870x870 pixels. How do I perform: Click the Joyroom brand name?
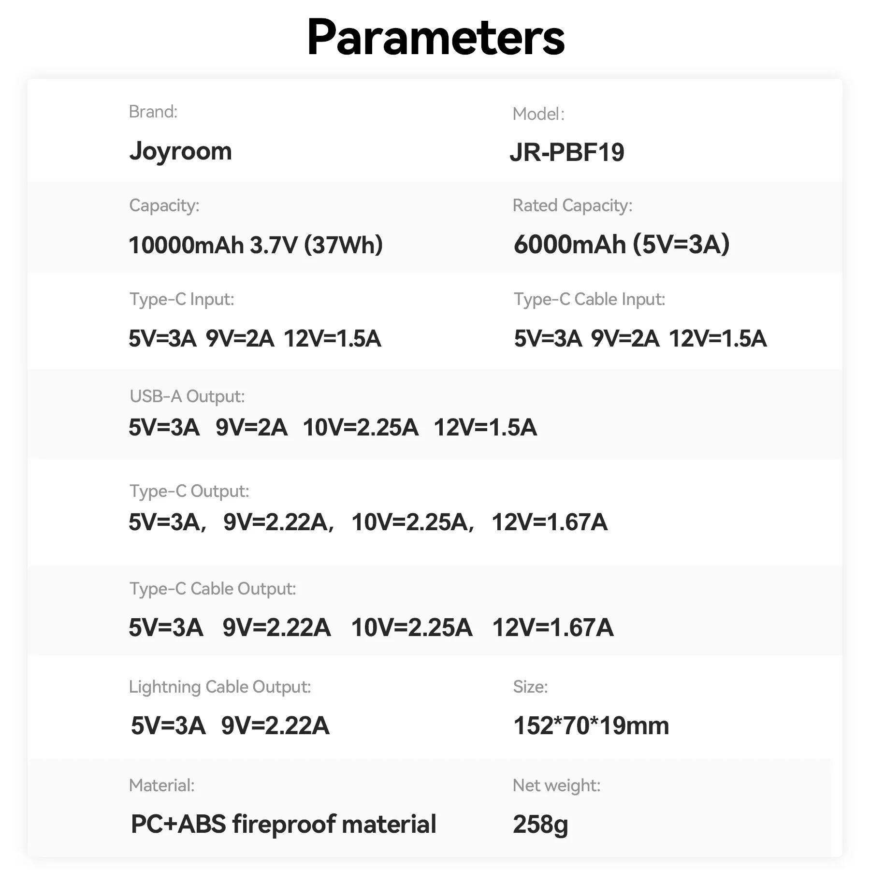(x=181, y=151)
